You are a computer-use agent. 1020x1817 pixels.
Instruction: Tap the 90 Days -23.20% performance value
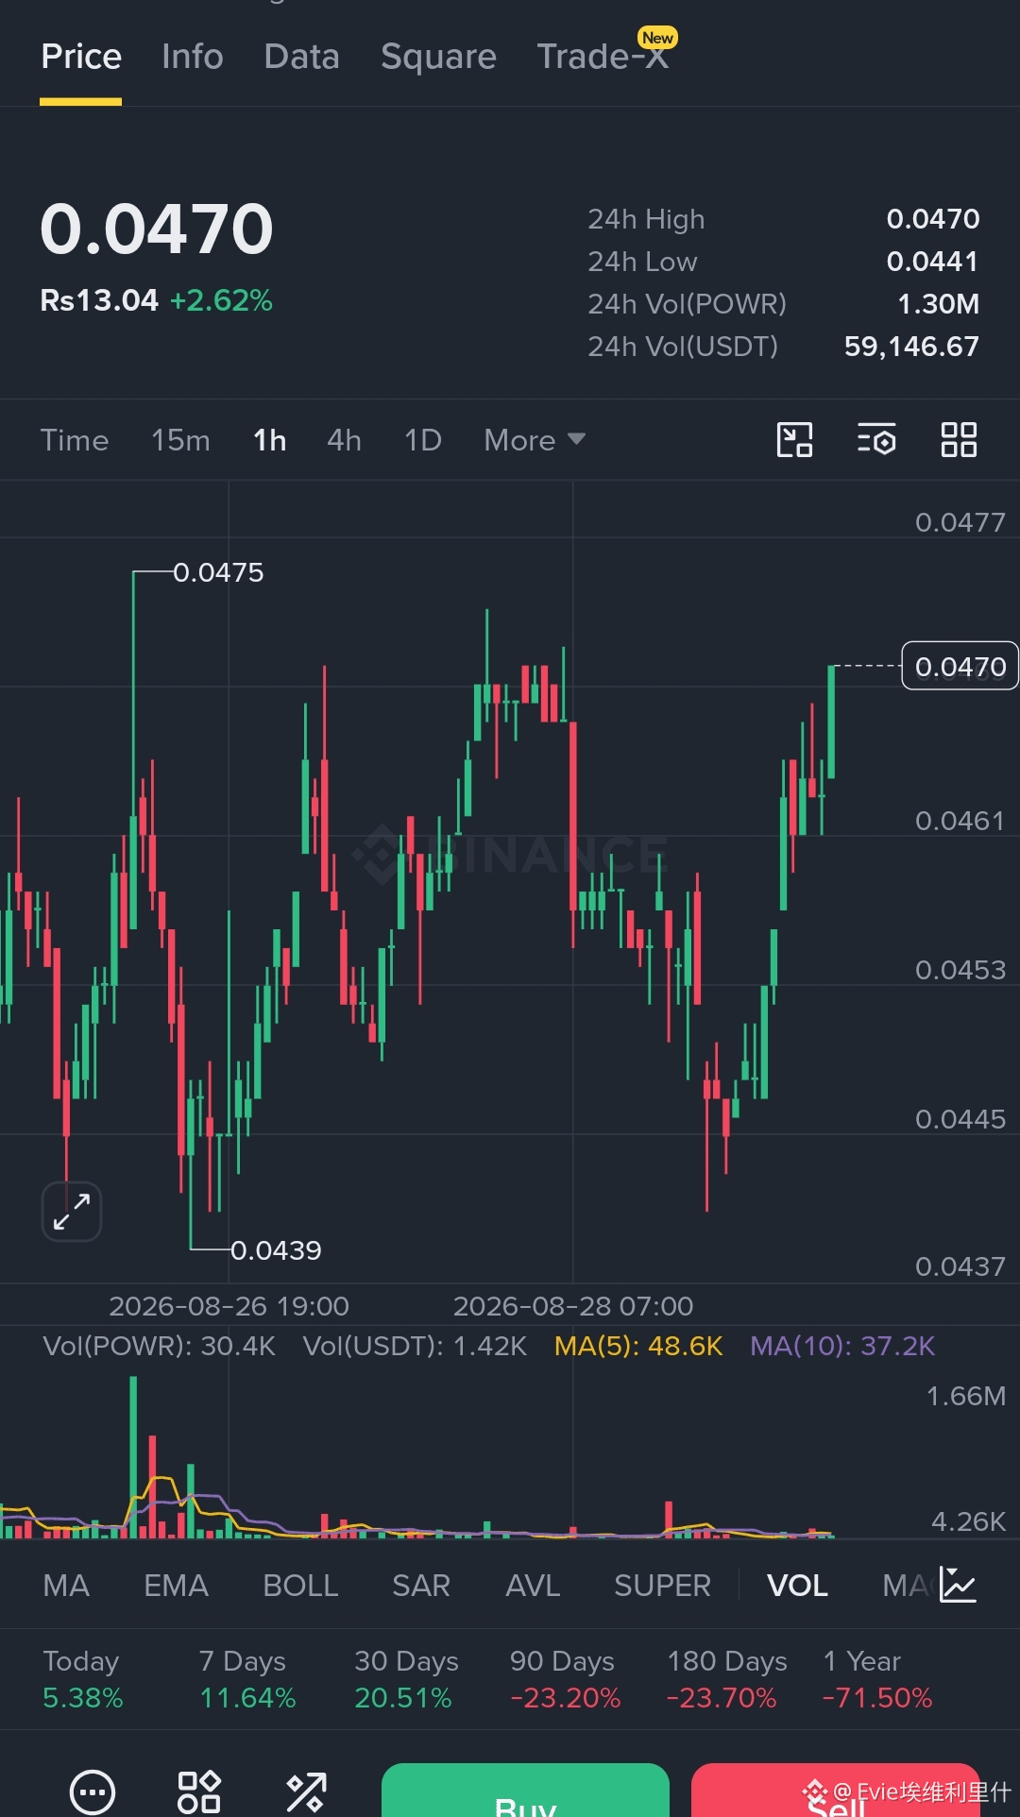pos(565,1698)
